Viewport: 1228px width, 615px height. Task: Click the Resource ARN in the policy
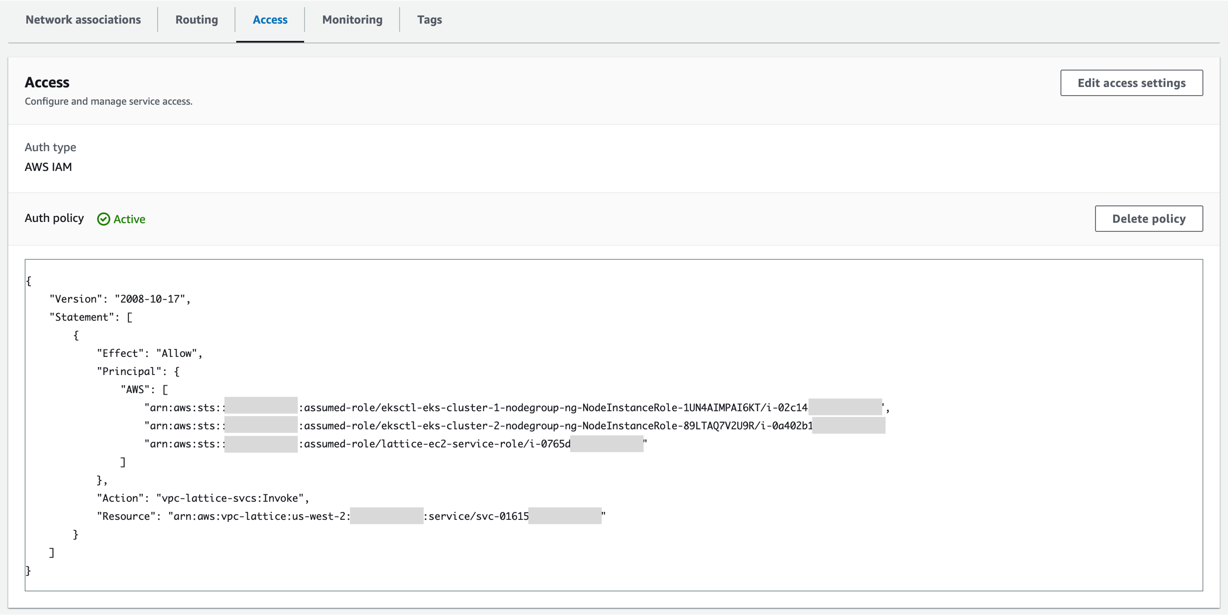334,516
